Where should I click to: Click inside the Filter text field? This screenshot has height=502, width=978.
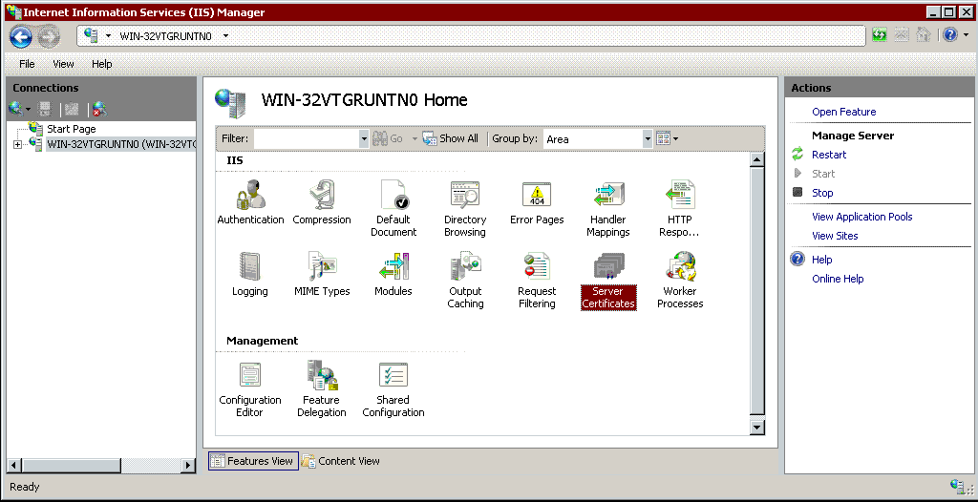click(x=307, y=139)
